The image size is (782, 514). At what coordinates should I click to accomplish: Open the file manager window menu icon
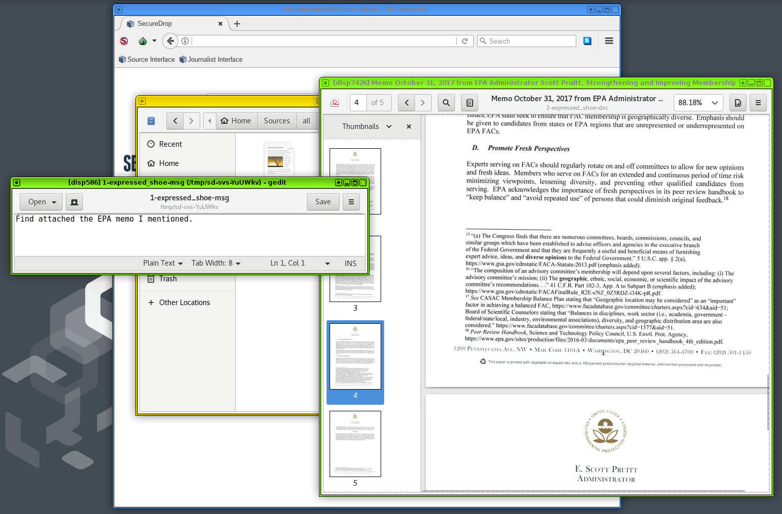142,101
